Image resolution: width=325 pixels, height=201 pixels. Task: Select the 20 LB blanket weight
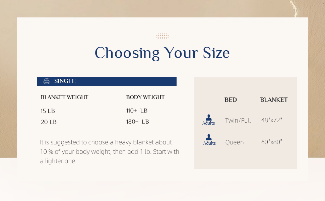coord(49,122)
